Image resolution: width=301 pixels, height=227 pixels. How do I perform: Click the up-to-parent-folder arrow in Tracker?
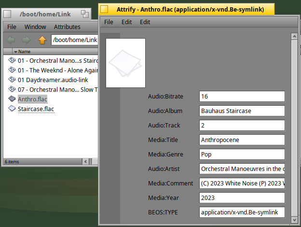(42, 40)
